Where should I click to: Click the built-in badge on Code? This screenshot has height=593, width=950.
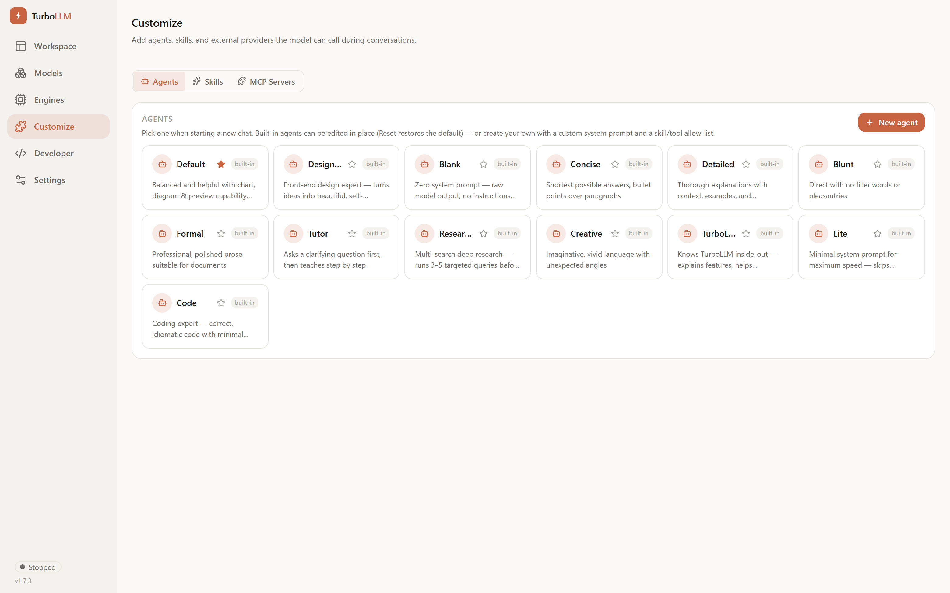[x=245, y=302]
